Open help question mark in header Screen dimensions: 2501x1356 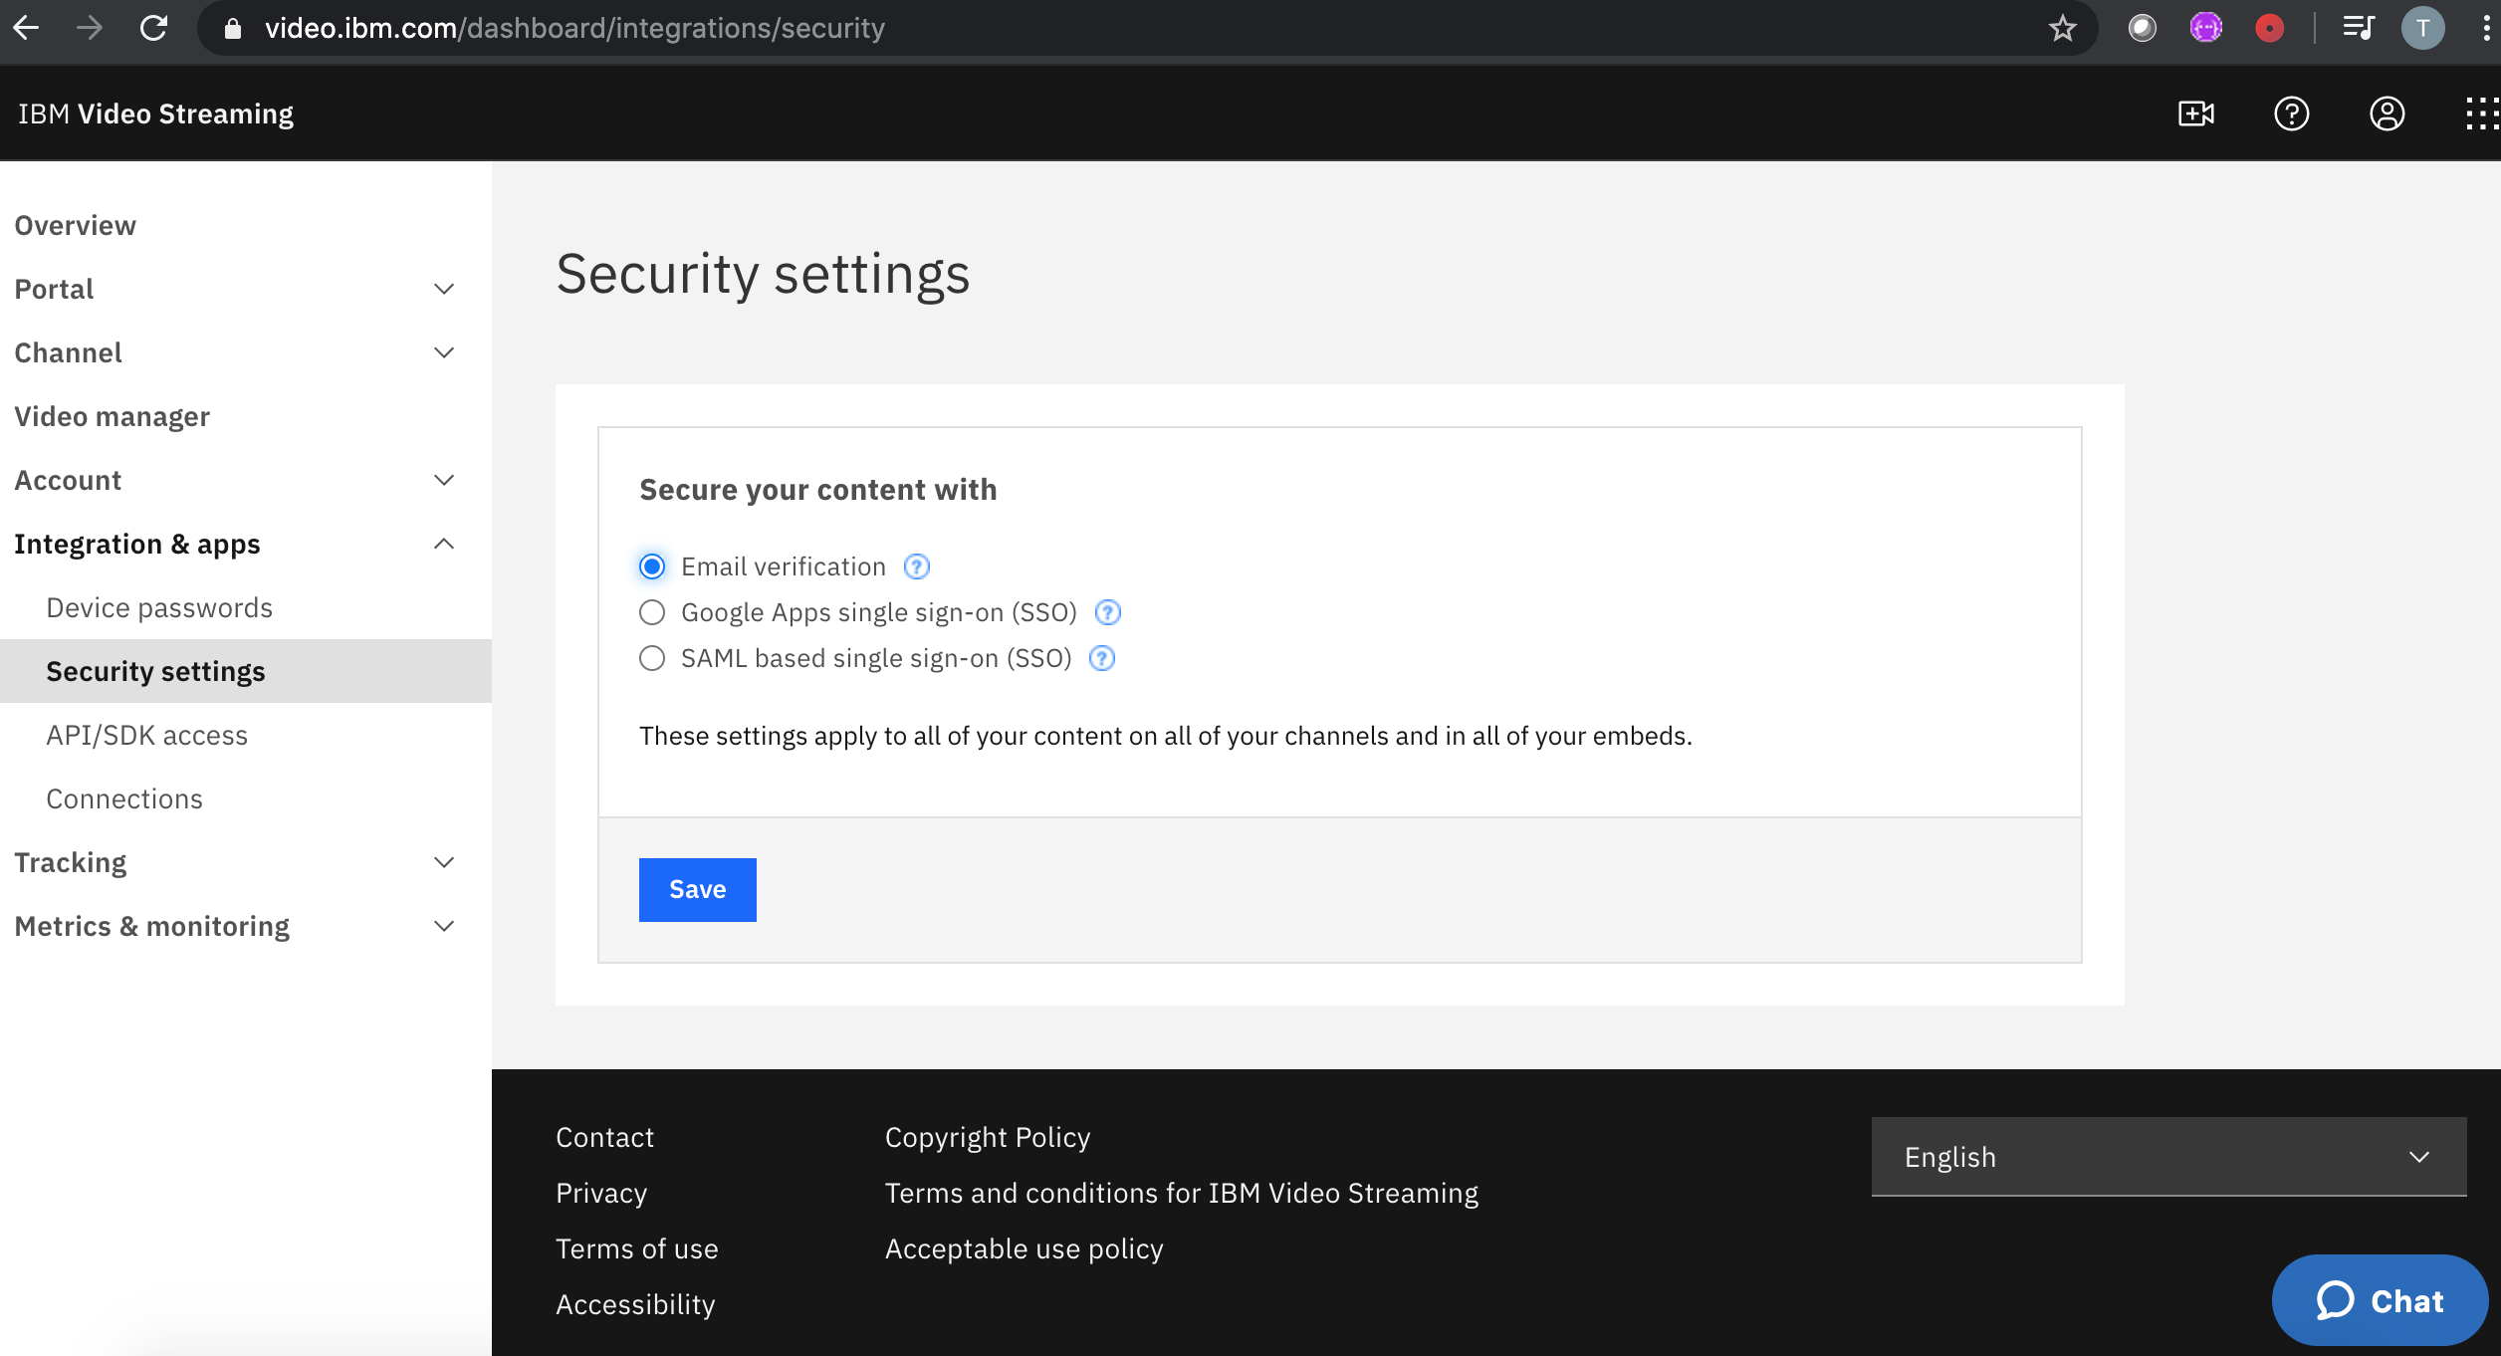coord(2292,113)
